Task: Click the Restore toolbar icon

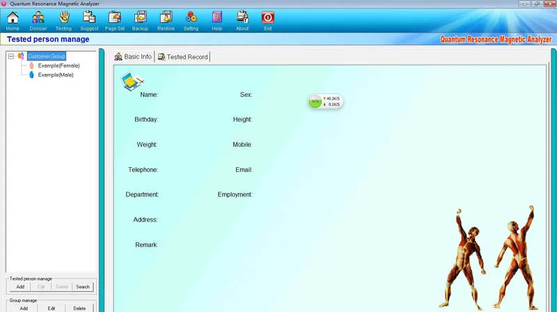Action: [x=166, y=20]
